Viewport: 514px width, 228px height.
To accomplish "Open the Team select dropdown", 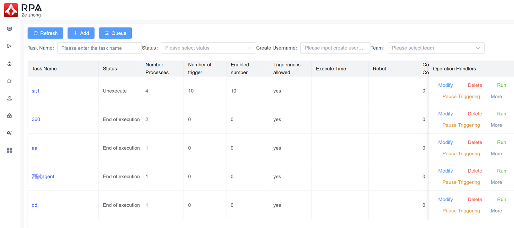I will (436, 48).
